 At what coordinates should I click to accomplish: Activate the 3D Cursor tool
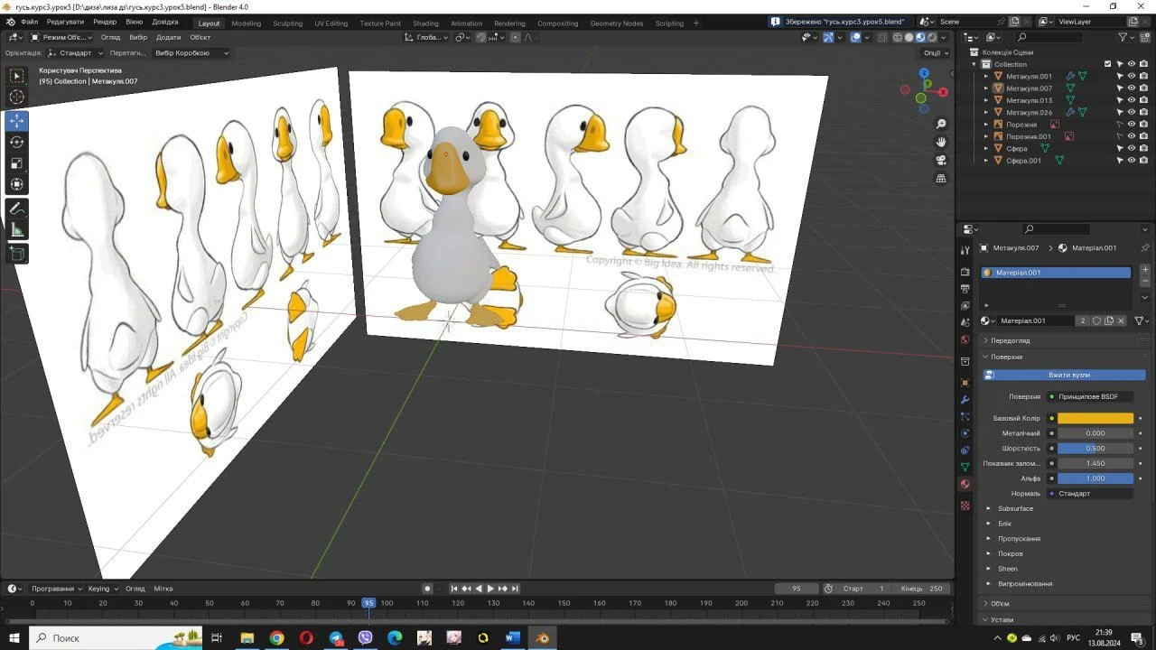click(17, 97)
